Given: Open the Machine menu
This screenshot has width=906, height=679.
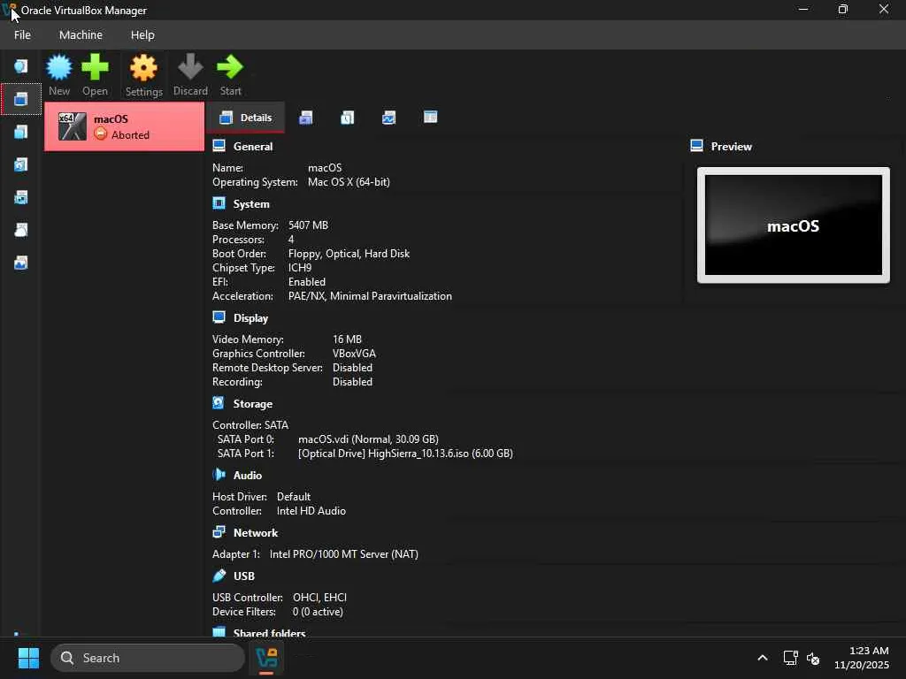Looking at the screenshot, I should [81, 35].
